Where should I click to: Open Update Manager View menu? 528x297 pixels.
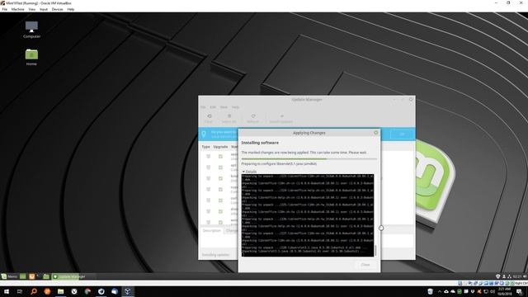224,107
